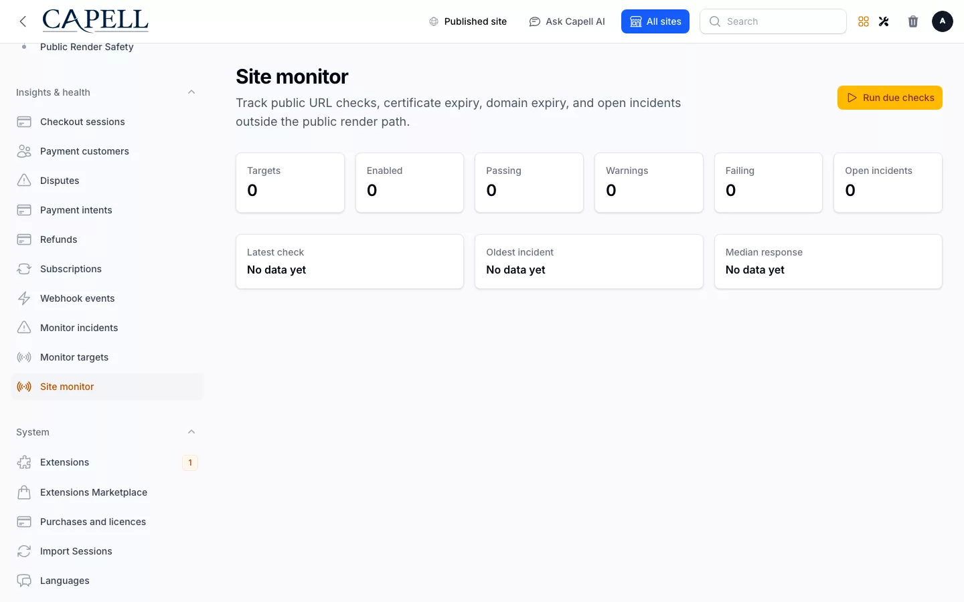Click the Enabled stat card
Screen dimensions: 964x602
410,183
